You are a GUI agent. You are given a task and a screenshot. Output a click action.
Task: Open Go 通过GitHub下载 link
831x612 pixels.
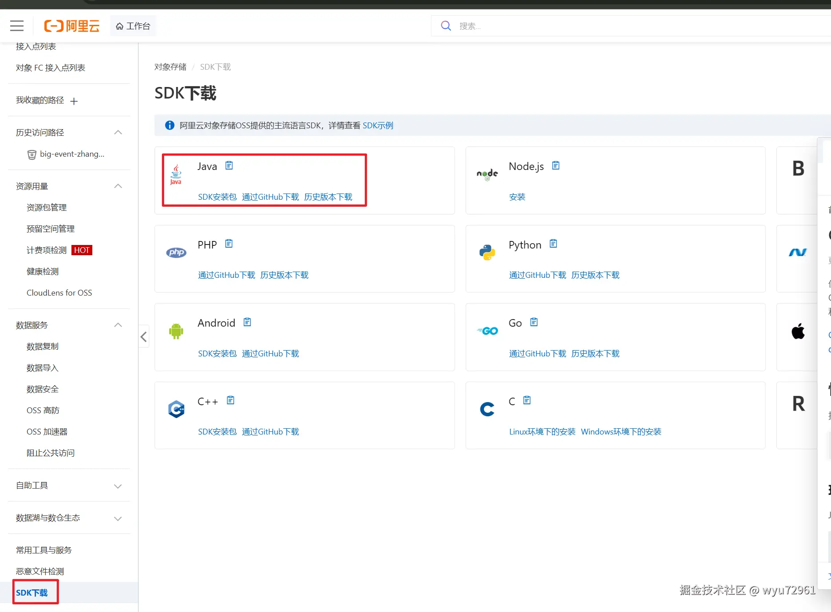[538, 354]
